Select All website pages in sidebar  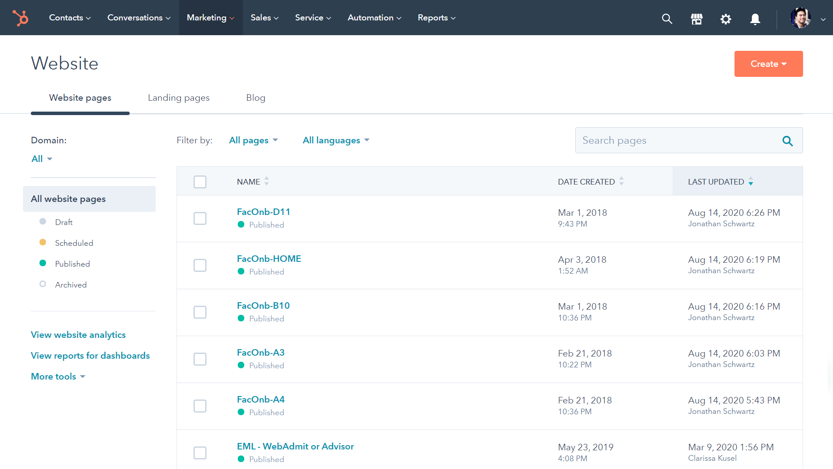coord(89,199)
